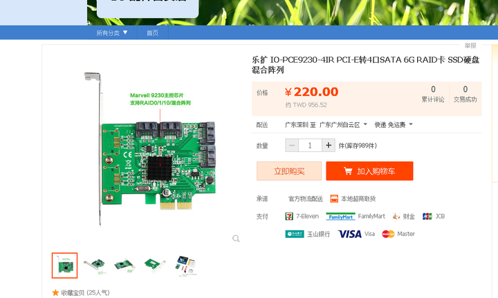This screenshot has width=498, height=298.
Task: Click the VISA payment logo
Action: [x=350, y=234]
